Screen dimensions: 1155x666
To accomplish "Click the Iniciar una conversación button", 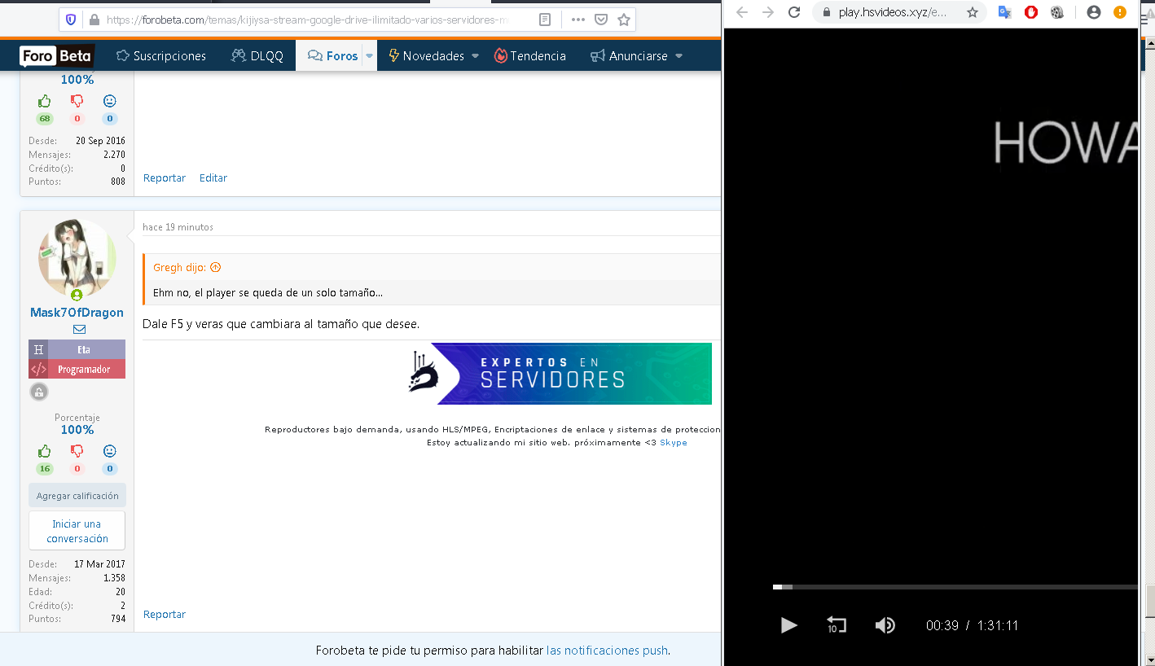I will pyautogui.click(x=77, y=531).
